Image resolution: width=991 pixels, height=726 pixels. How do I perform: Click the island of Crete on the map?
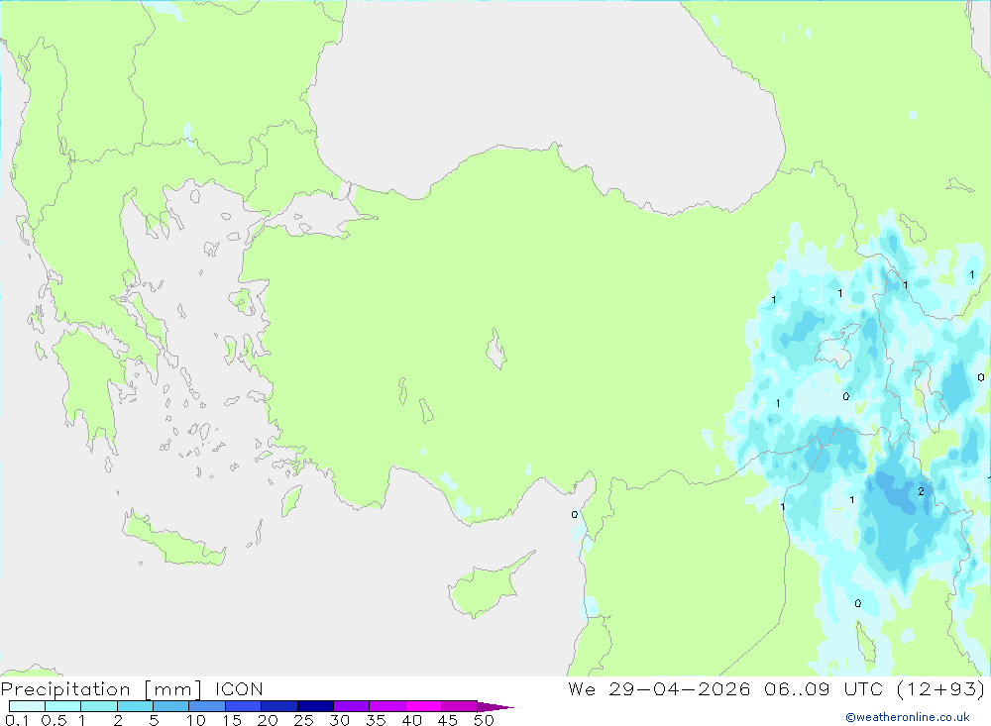tap(173, 542)
